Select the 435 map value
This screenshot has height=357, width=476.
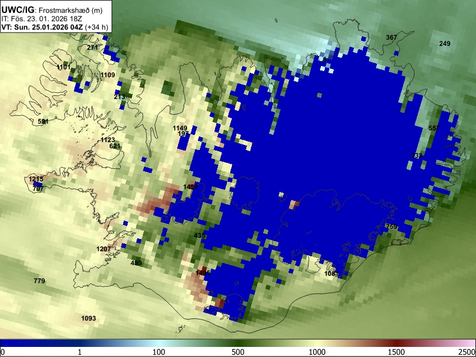(199, 236)
